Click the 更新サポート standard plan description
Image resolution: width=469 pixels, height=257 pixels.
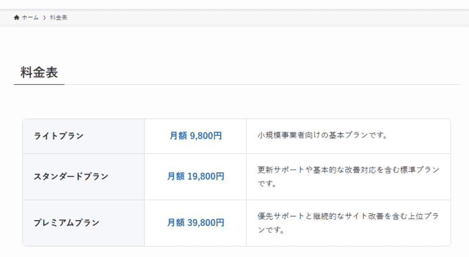point(348,177)
